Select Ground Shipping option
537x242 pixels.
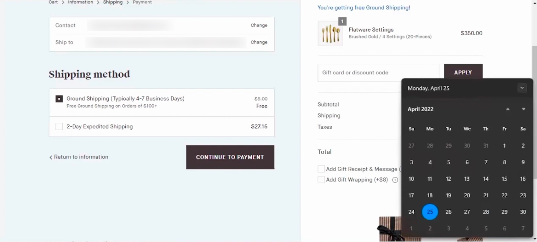59,99
